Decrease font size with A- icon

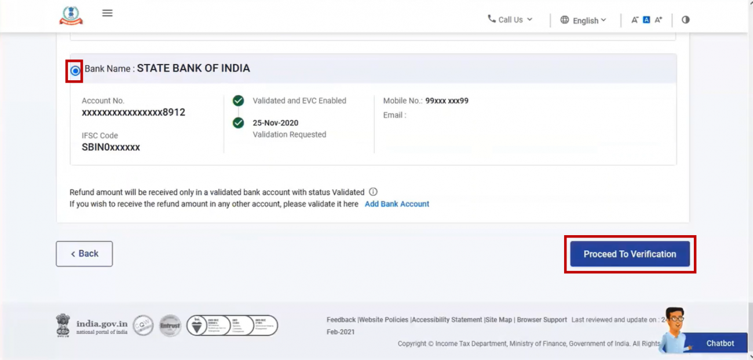point(635,19)
